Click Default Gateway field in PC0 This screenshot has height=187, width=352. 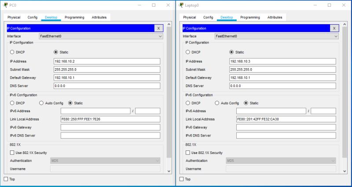click(x=107, y=78)
